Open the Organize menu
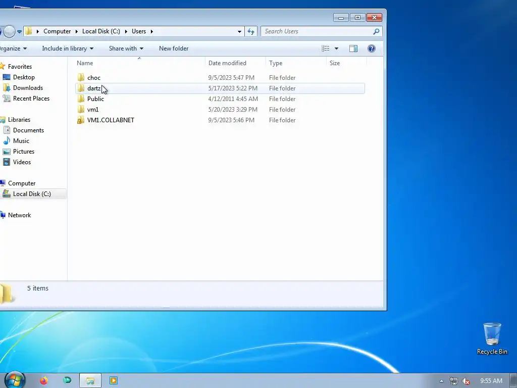 (13, 48)
